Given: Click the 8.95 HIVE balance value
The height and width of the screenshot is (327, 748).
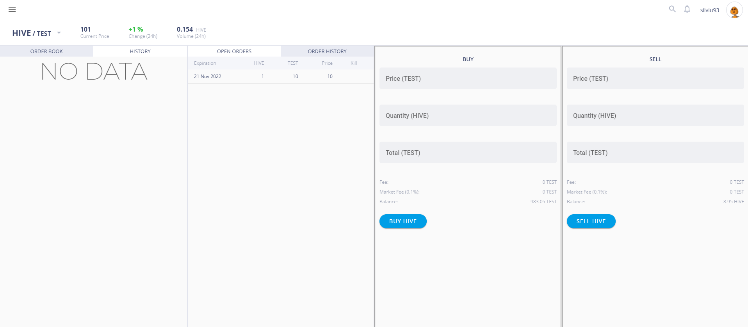Looking at the screenshot, I should 734,202.
